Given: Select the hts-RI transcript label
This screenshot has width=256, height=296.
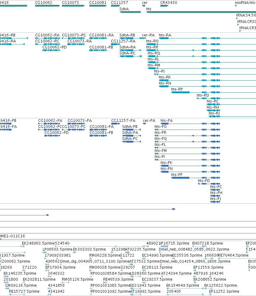Looking at the screenshot, I should (x=159, y=71).
